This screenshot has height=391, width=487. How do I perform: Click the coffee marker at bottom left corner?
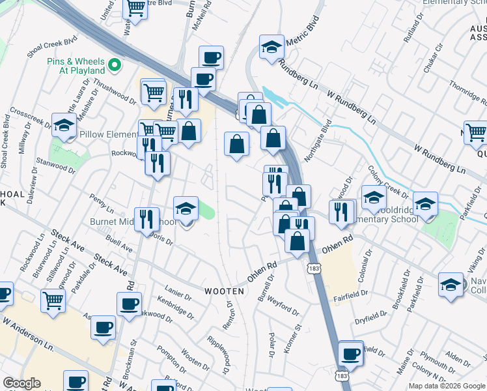(x=76, y=381)
